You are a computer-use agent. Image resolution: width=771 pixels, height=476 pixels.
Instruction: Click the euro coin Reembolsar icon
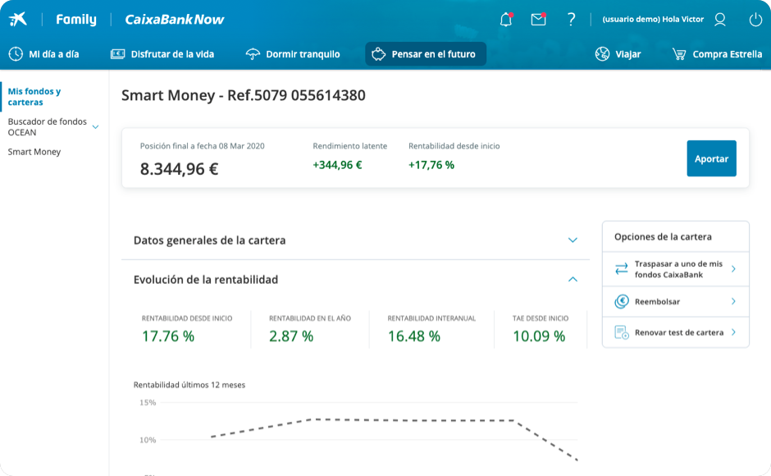[x=622, y=301]
